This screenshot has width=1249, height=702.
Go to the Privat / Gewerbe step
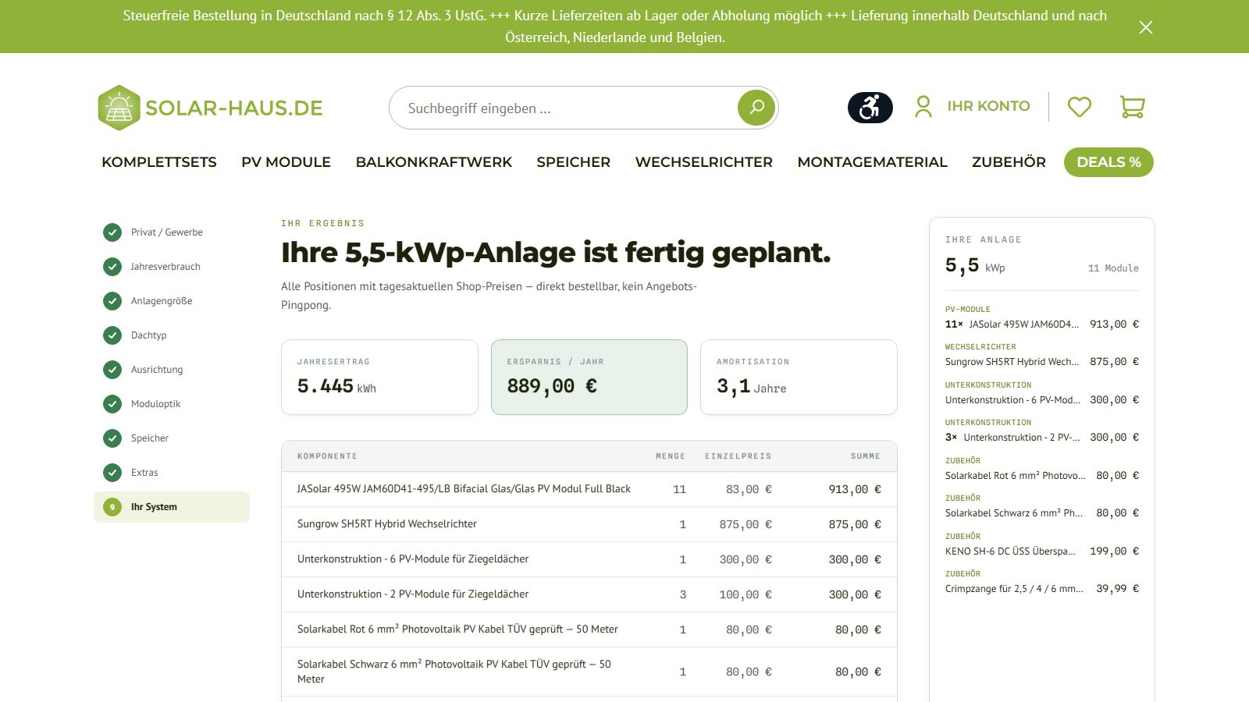tap(172, 232)
